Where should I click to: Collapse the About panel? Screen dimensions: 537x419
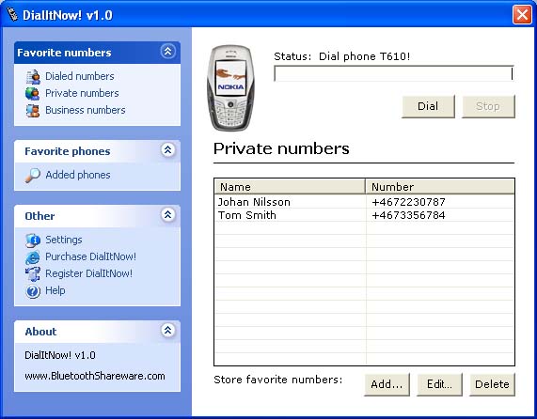pyautogui.click(x=167, y=330)
